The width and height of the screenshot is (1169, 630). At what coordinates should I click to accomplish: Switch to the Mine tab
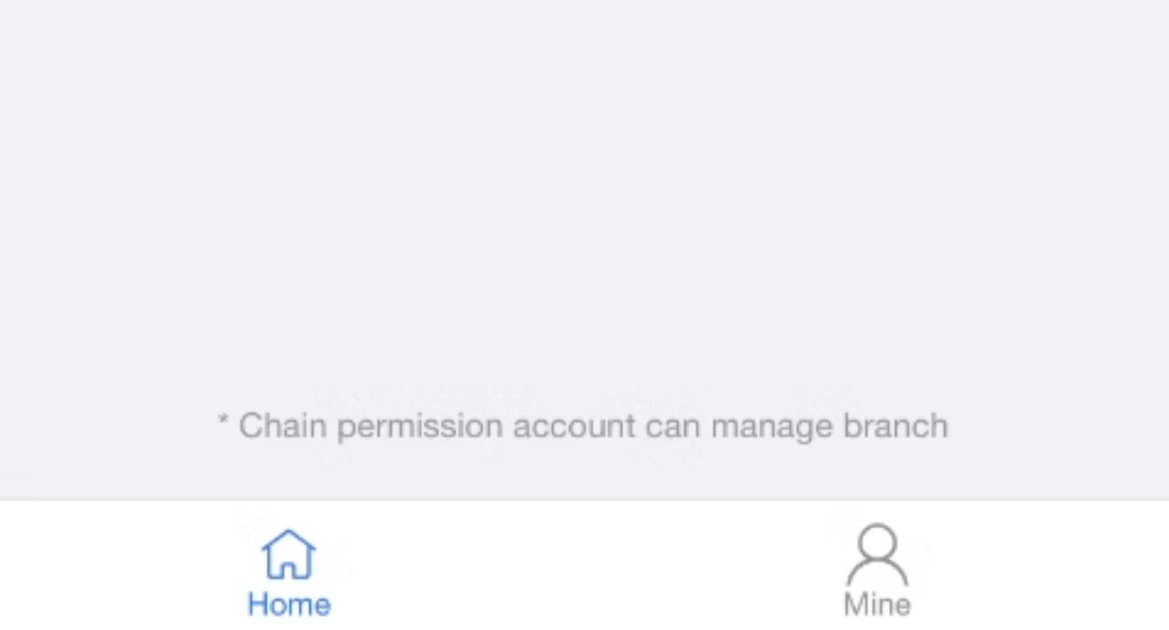coord(878,572)
